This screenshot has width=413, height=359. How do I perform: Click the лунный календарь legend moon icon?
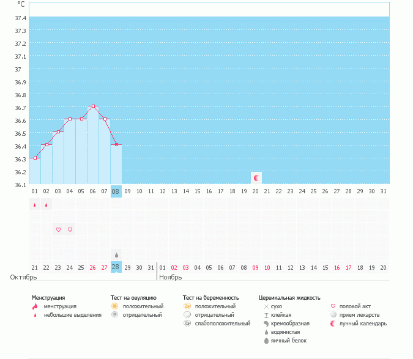(x=333, y=323)
